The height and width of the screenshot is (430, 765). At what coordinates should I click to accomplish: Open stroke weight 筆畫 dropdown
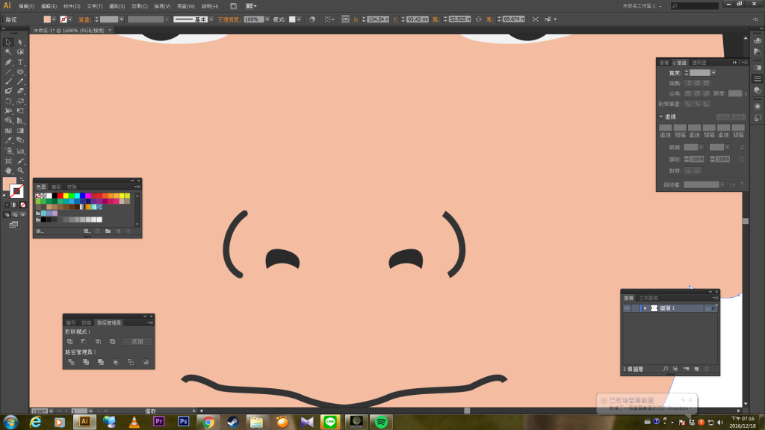coord(122,19)
